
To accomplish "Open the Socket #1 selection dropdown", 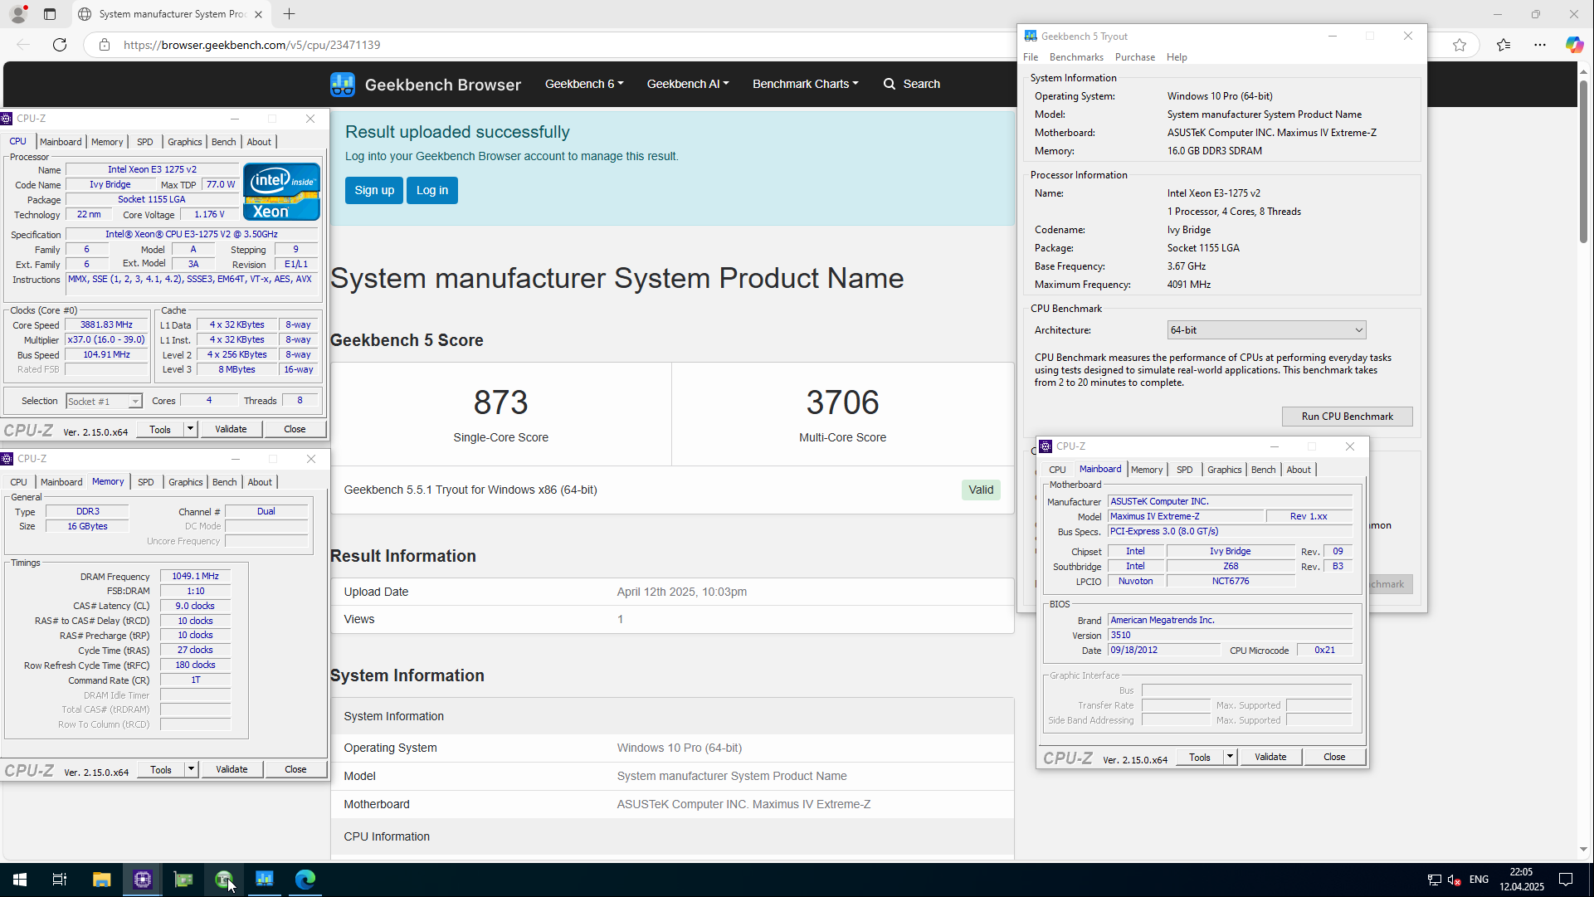I will [x=104, y=402].
